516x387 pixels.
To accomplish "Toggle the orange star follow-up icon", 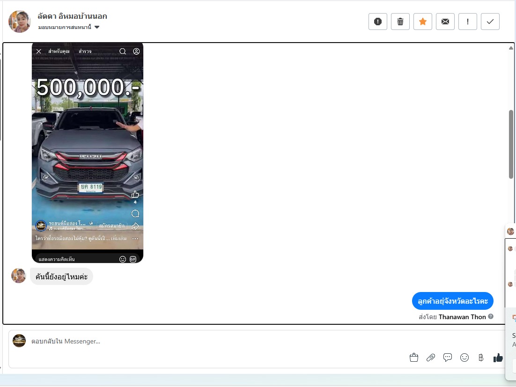I will point(423,22).
